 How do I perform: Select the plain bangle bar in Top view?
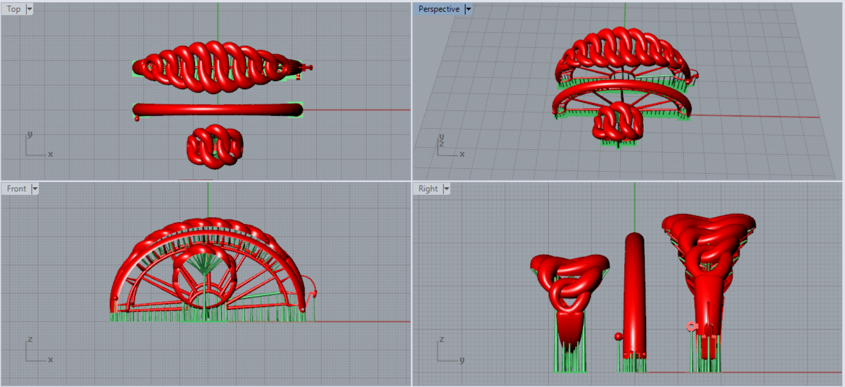pos(217,109)
